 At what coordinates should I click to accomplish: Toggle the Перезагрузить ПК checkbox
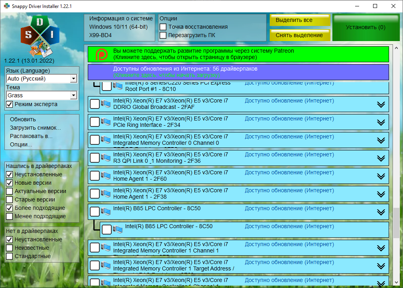pos(163,35)
